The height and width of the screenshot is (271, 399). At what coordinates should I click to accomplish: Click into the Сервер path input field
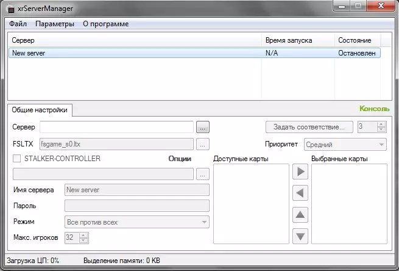point(116,127)
